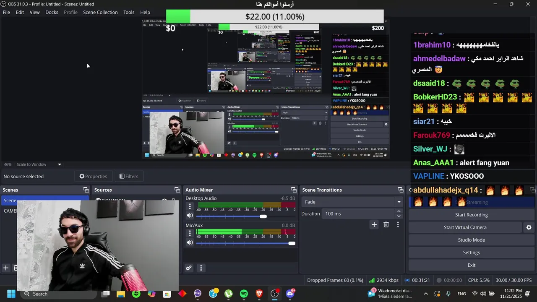Screen dimensions: 537x302
Task: Click the Properties button
Action: pos(93,176)
